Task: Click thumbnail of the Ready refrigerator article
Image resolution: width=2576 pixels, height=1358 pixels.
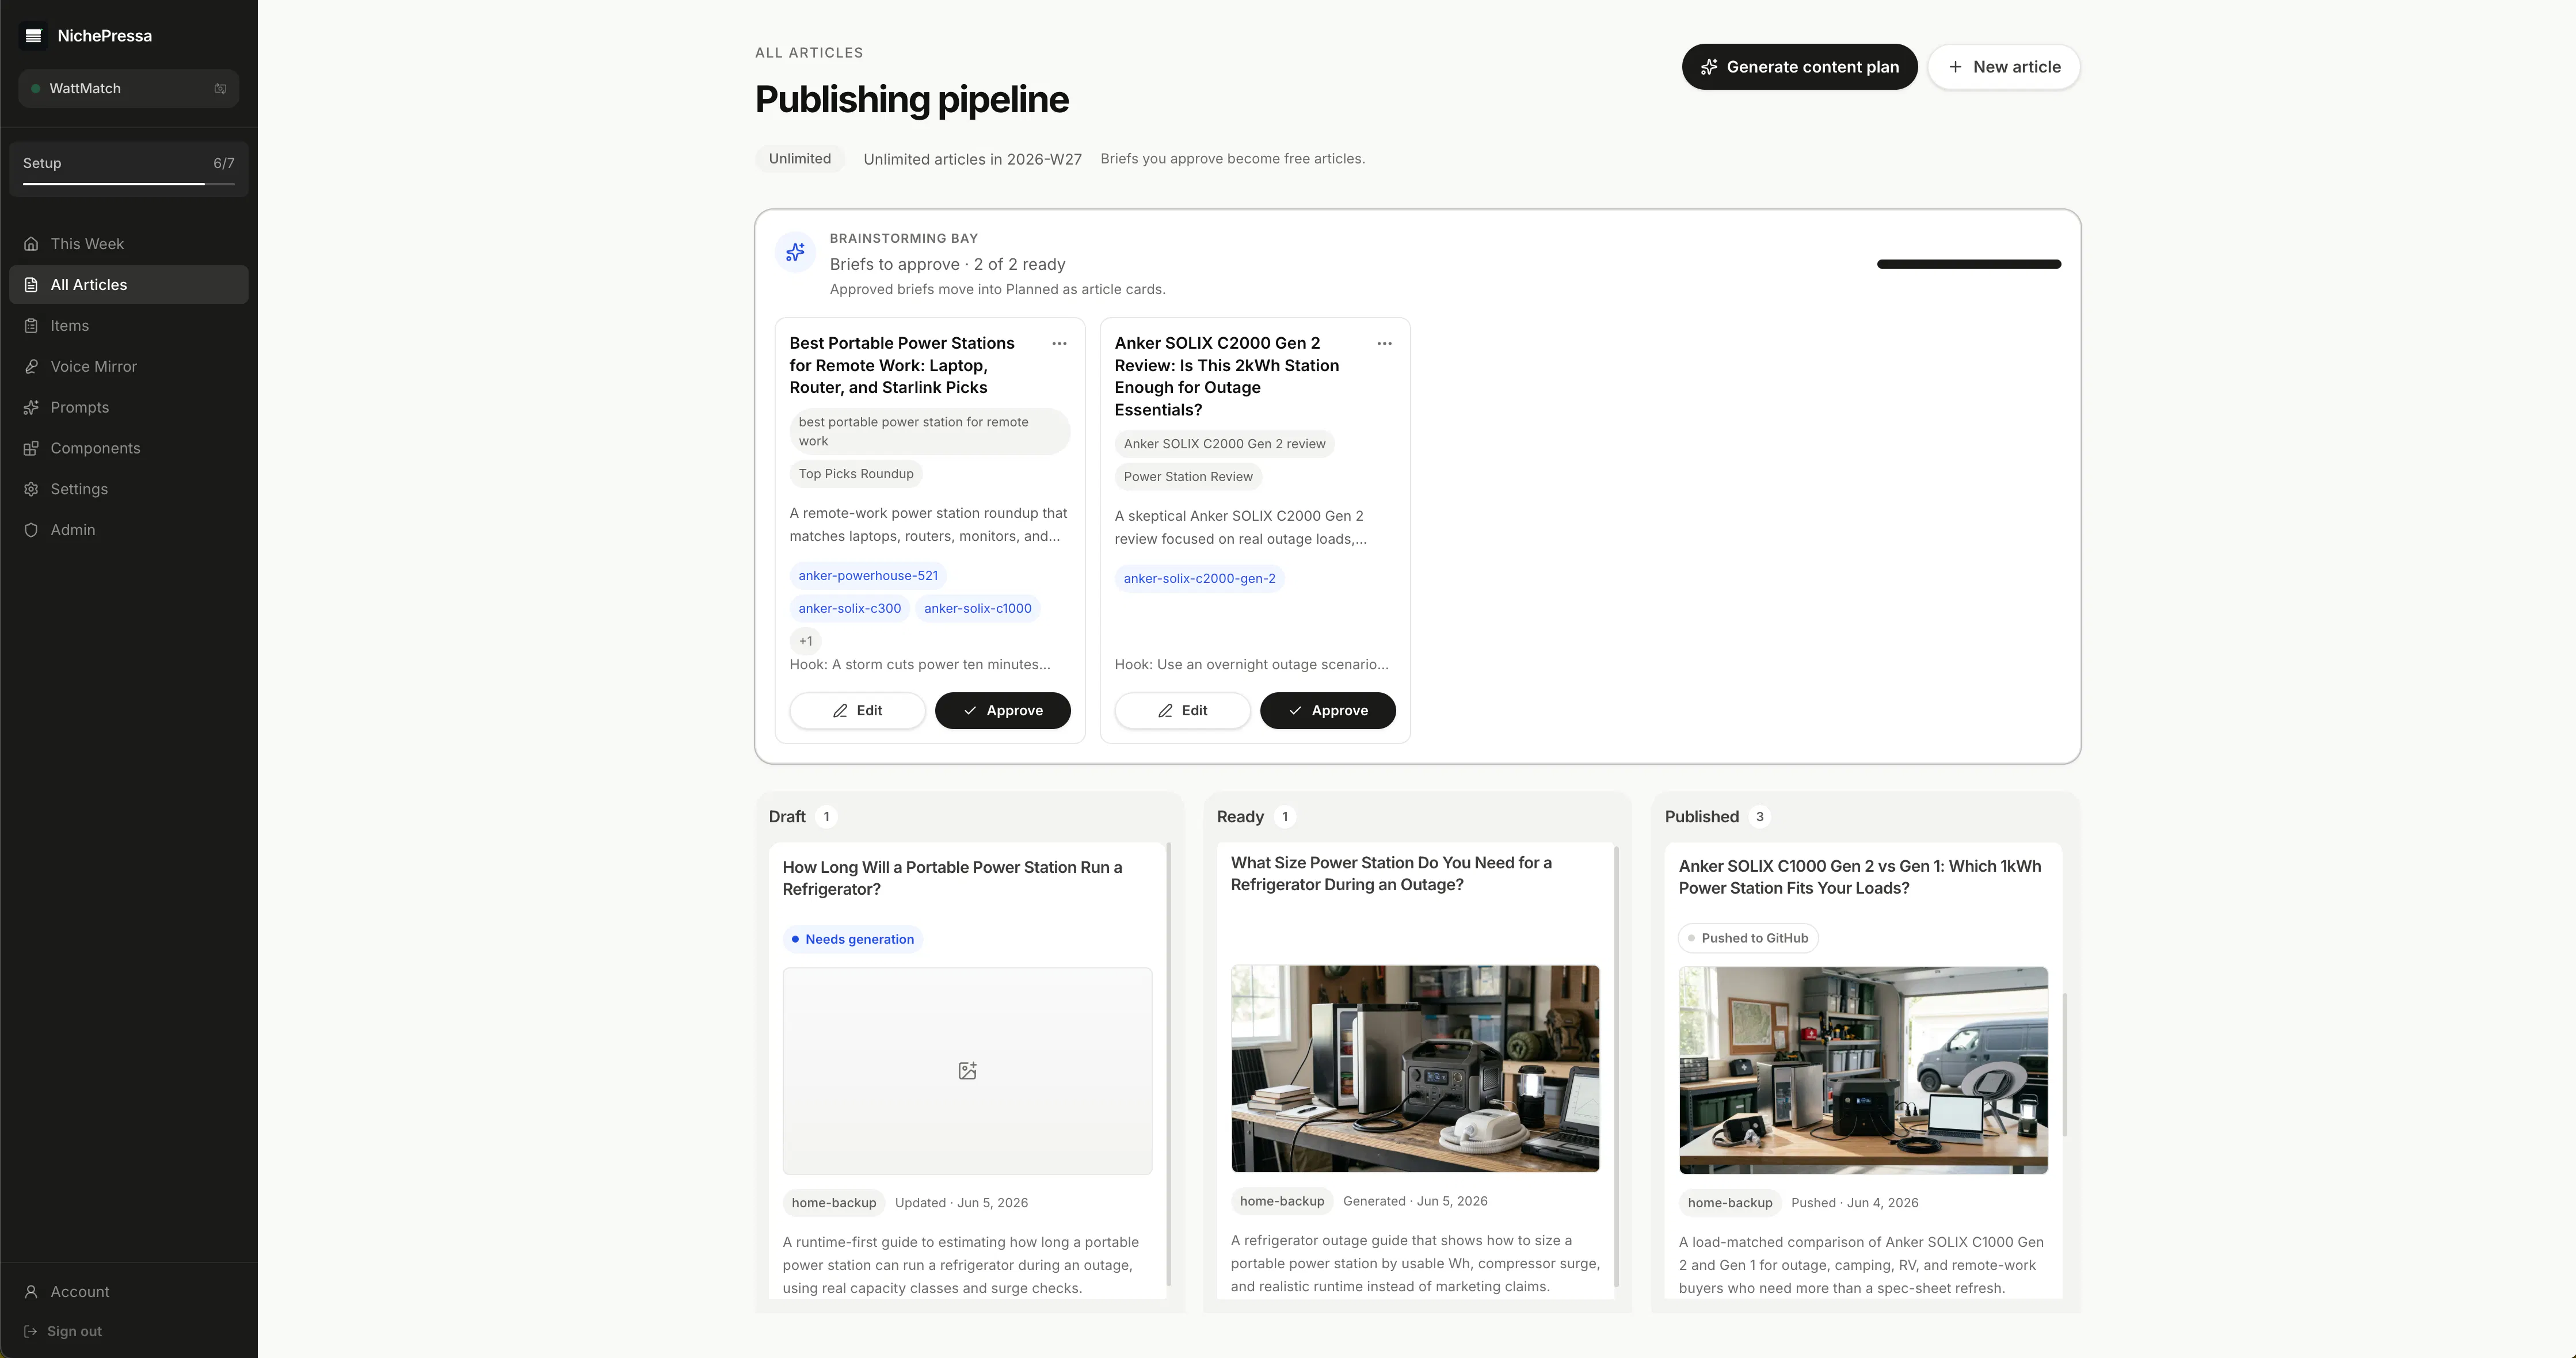Action: [x=1415, y=1069]
